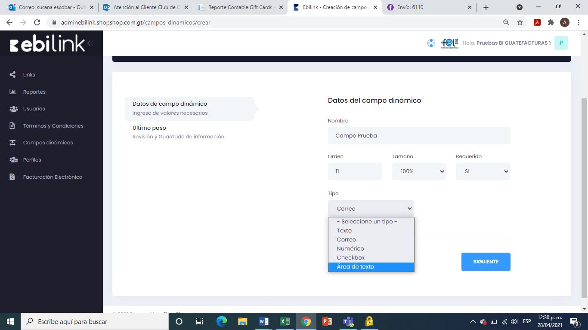The width and height of the screenshot is (588, 330).
Task: Click the Windows search box
Action: 94,321
